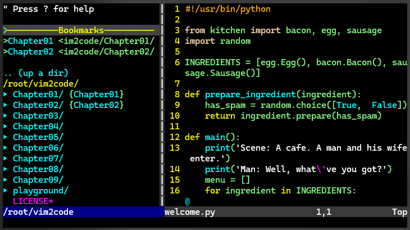Click the 1,1 cursor position indicator
The height and width of the screenshot is (230, 410).
pos(324,212)
